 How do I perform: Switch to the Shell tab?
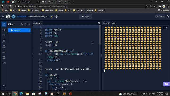click(x=113, y=23)
